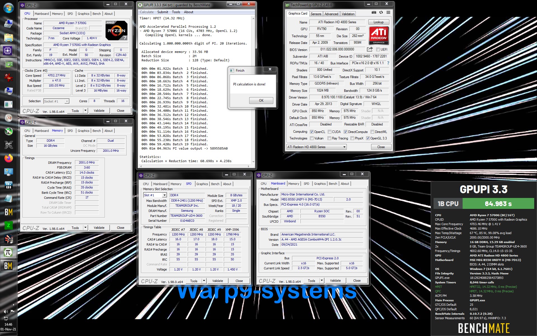Image resolution: width=537 pixels, height=336 pixels.
Task: Open the Notepad taskbar icon
Action: [x=8, y=199]
